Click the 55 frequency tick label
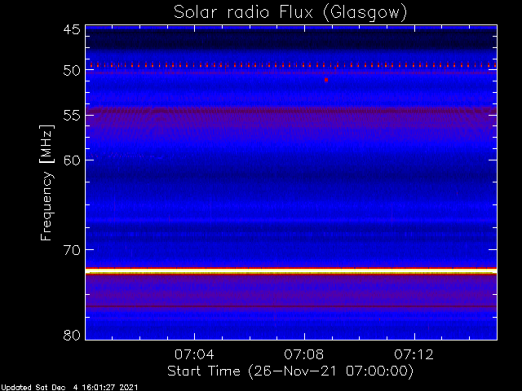The height and width of the screenshot is (391, 522). click(x=72, y=116)
